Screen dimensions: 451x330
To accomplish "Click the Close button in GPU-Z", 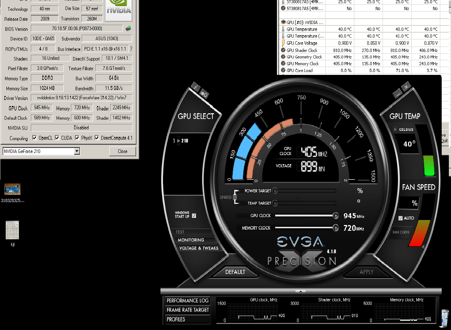I will pyautogui.click(x=123, y=151).
